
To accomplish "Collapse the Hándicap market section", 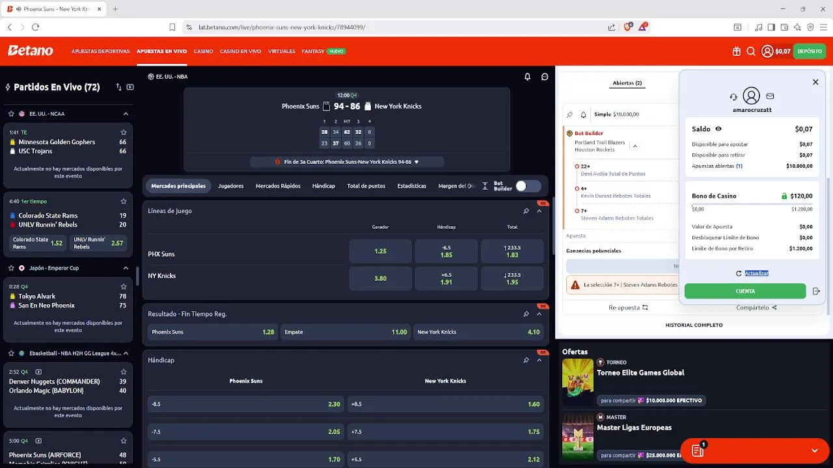I will 539,360.
